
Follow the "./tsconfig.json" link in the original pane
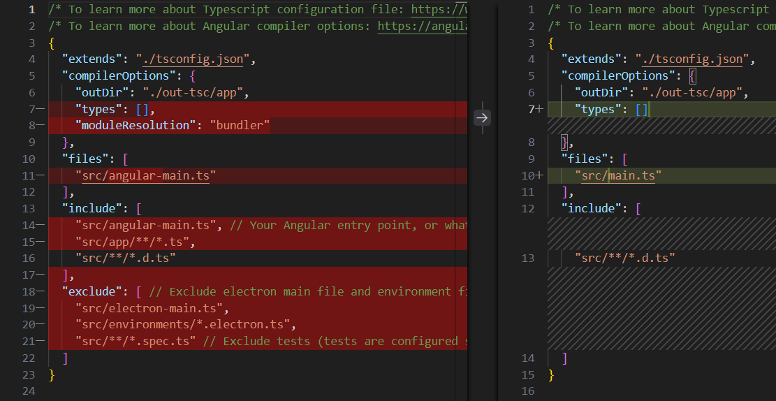(x=193, y=59)
